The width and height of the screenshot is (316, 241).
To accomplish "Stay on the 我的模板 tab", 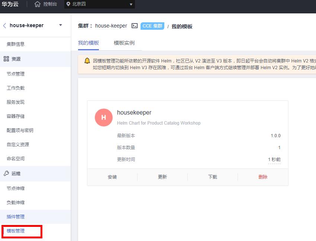I will 88,43.
